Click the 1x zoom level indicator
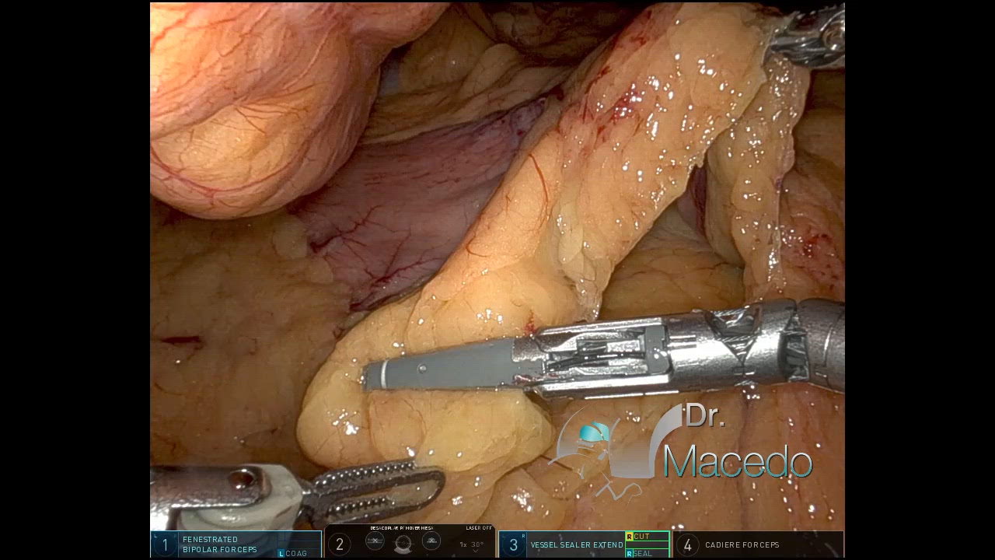The image size is (995, 560). (x=463, y=544)
